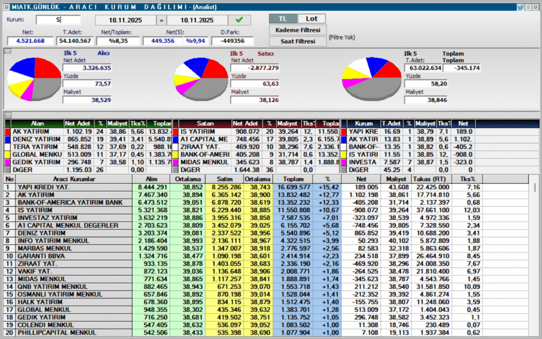Switch the unit toggle to Lot
This screenshot has height=339, width=542.
tap(312, 18)
